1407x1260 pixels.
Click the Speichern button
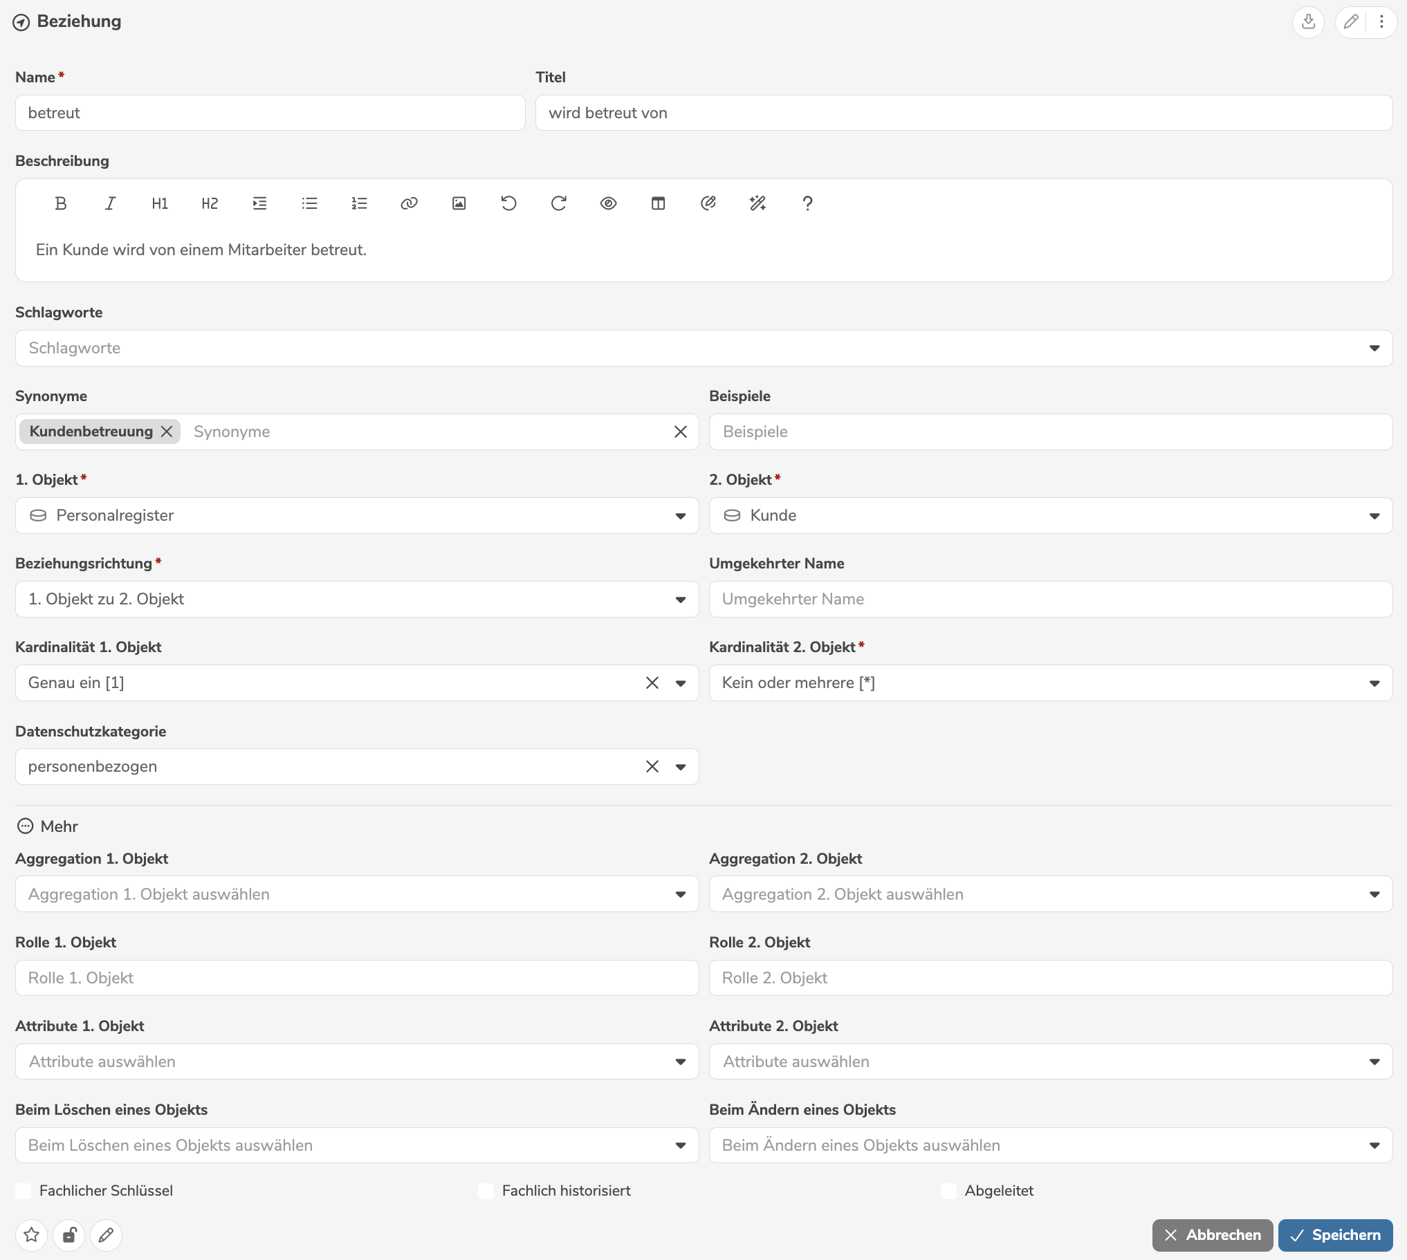1335,1235
